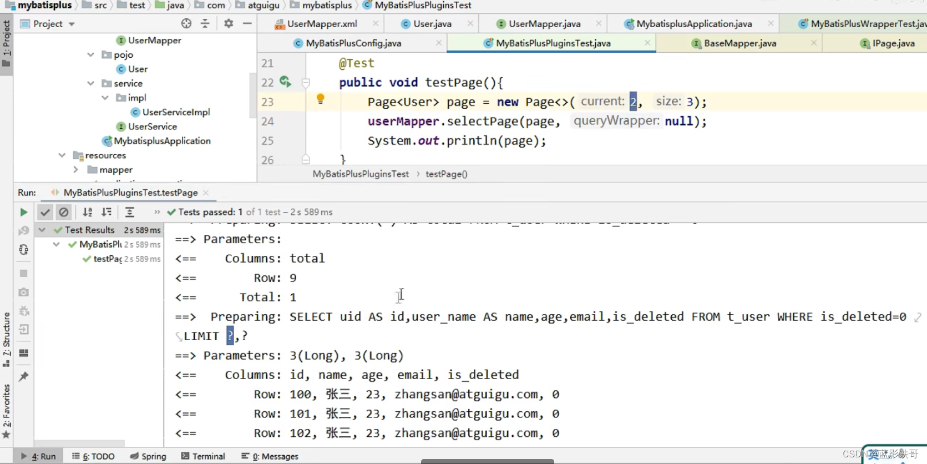
Task: Collapse the impl folder
Action: [105, 98]
